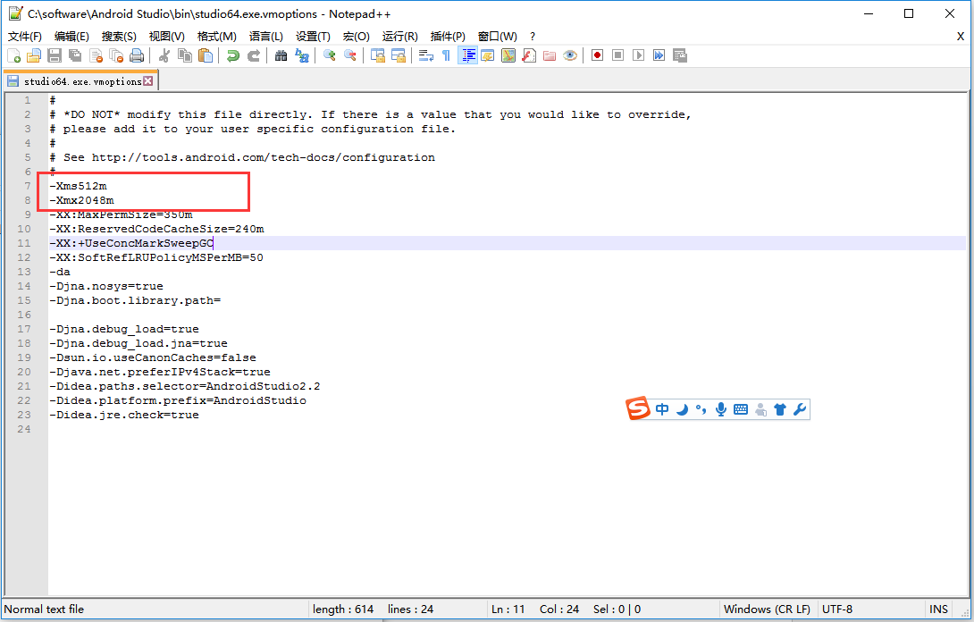Click the Save All toolbar icon
The image size is (974, 622).
click(75, 56)
